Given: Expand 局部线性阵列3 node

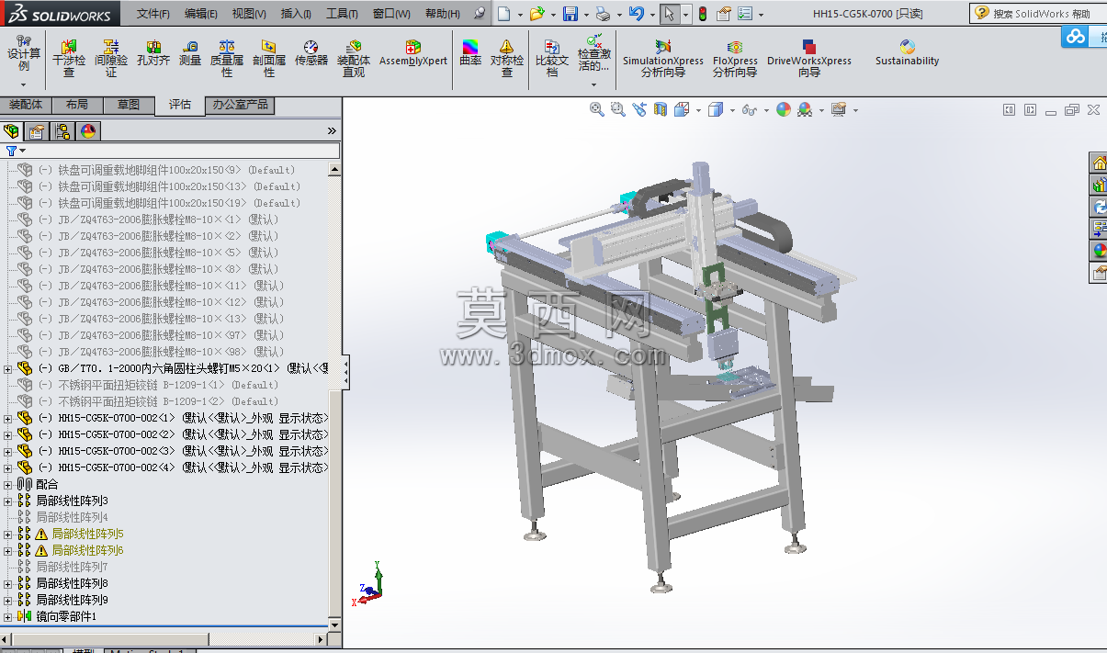Looking at the screenshot, I should pyautogui.click(x=8, y=501).
